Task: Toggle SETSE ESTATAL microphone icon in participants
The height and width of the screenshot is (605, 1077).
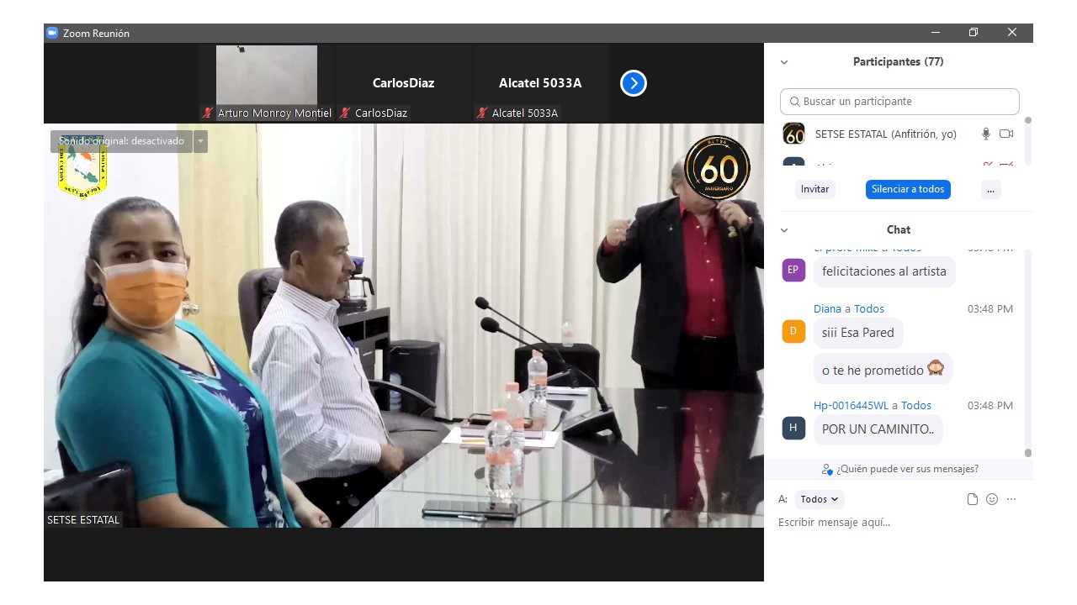Action: [x=986, y=134]
